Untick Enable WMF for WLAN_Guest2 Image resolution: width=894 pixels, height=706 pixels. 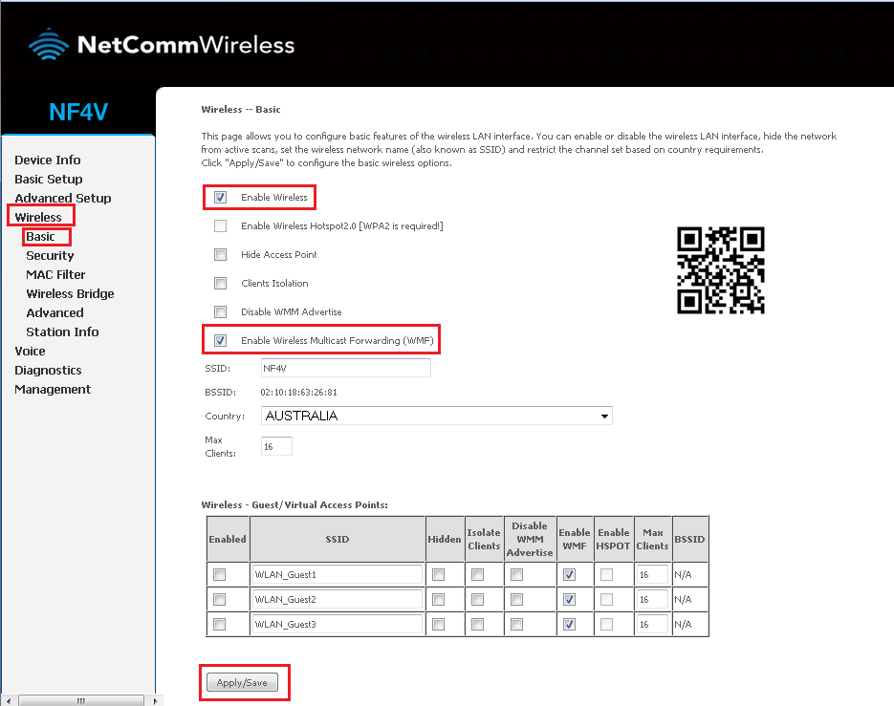click(569, 599)
